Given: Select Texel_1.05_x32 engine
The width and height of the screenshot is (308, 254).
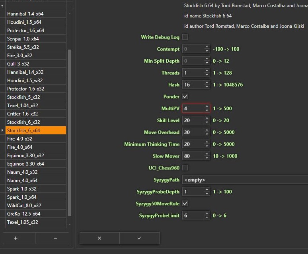Looking at the screenshot, I should (36, 222).
